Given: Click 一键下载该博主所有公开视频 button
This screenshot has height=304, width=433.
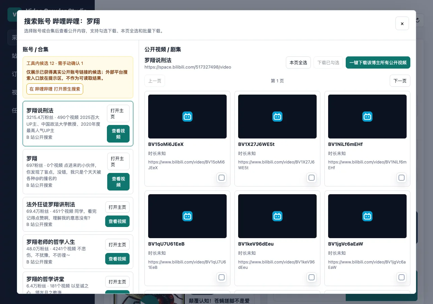Looking at the screenshot, I should pos(378,62).
